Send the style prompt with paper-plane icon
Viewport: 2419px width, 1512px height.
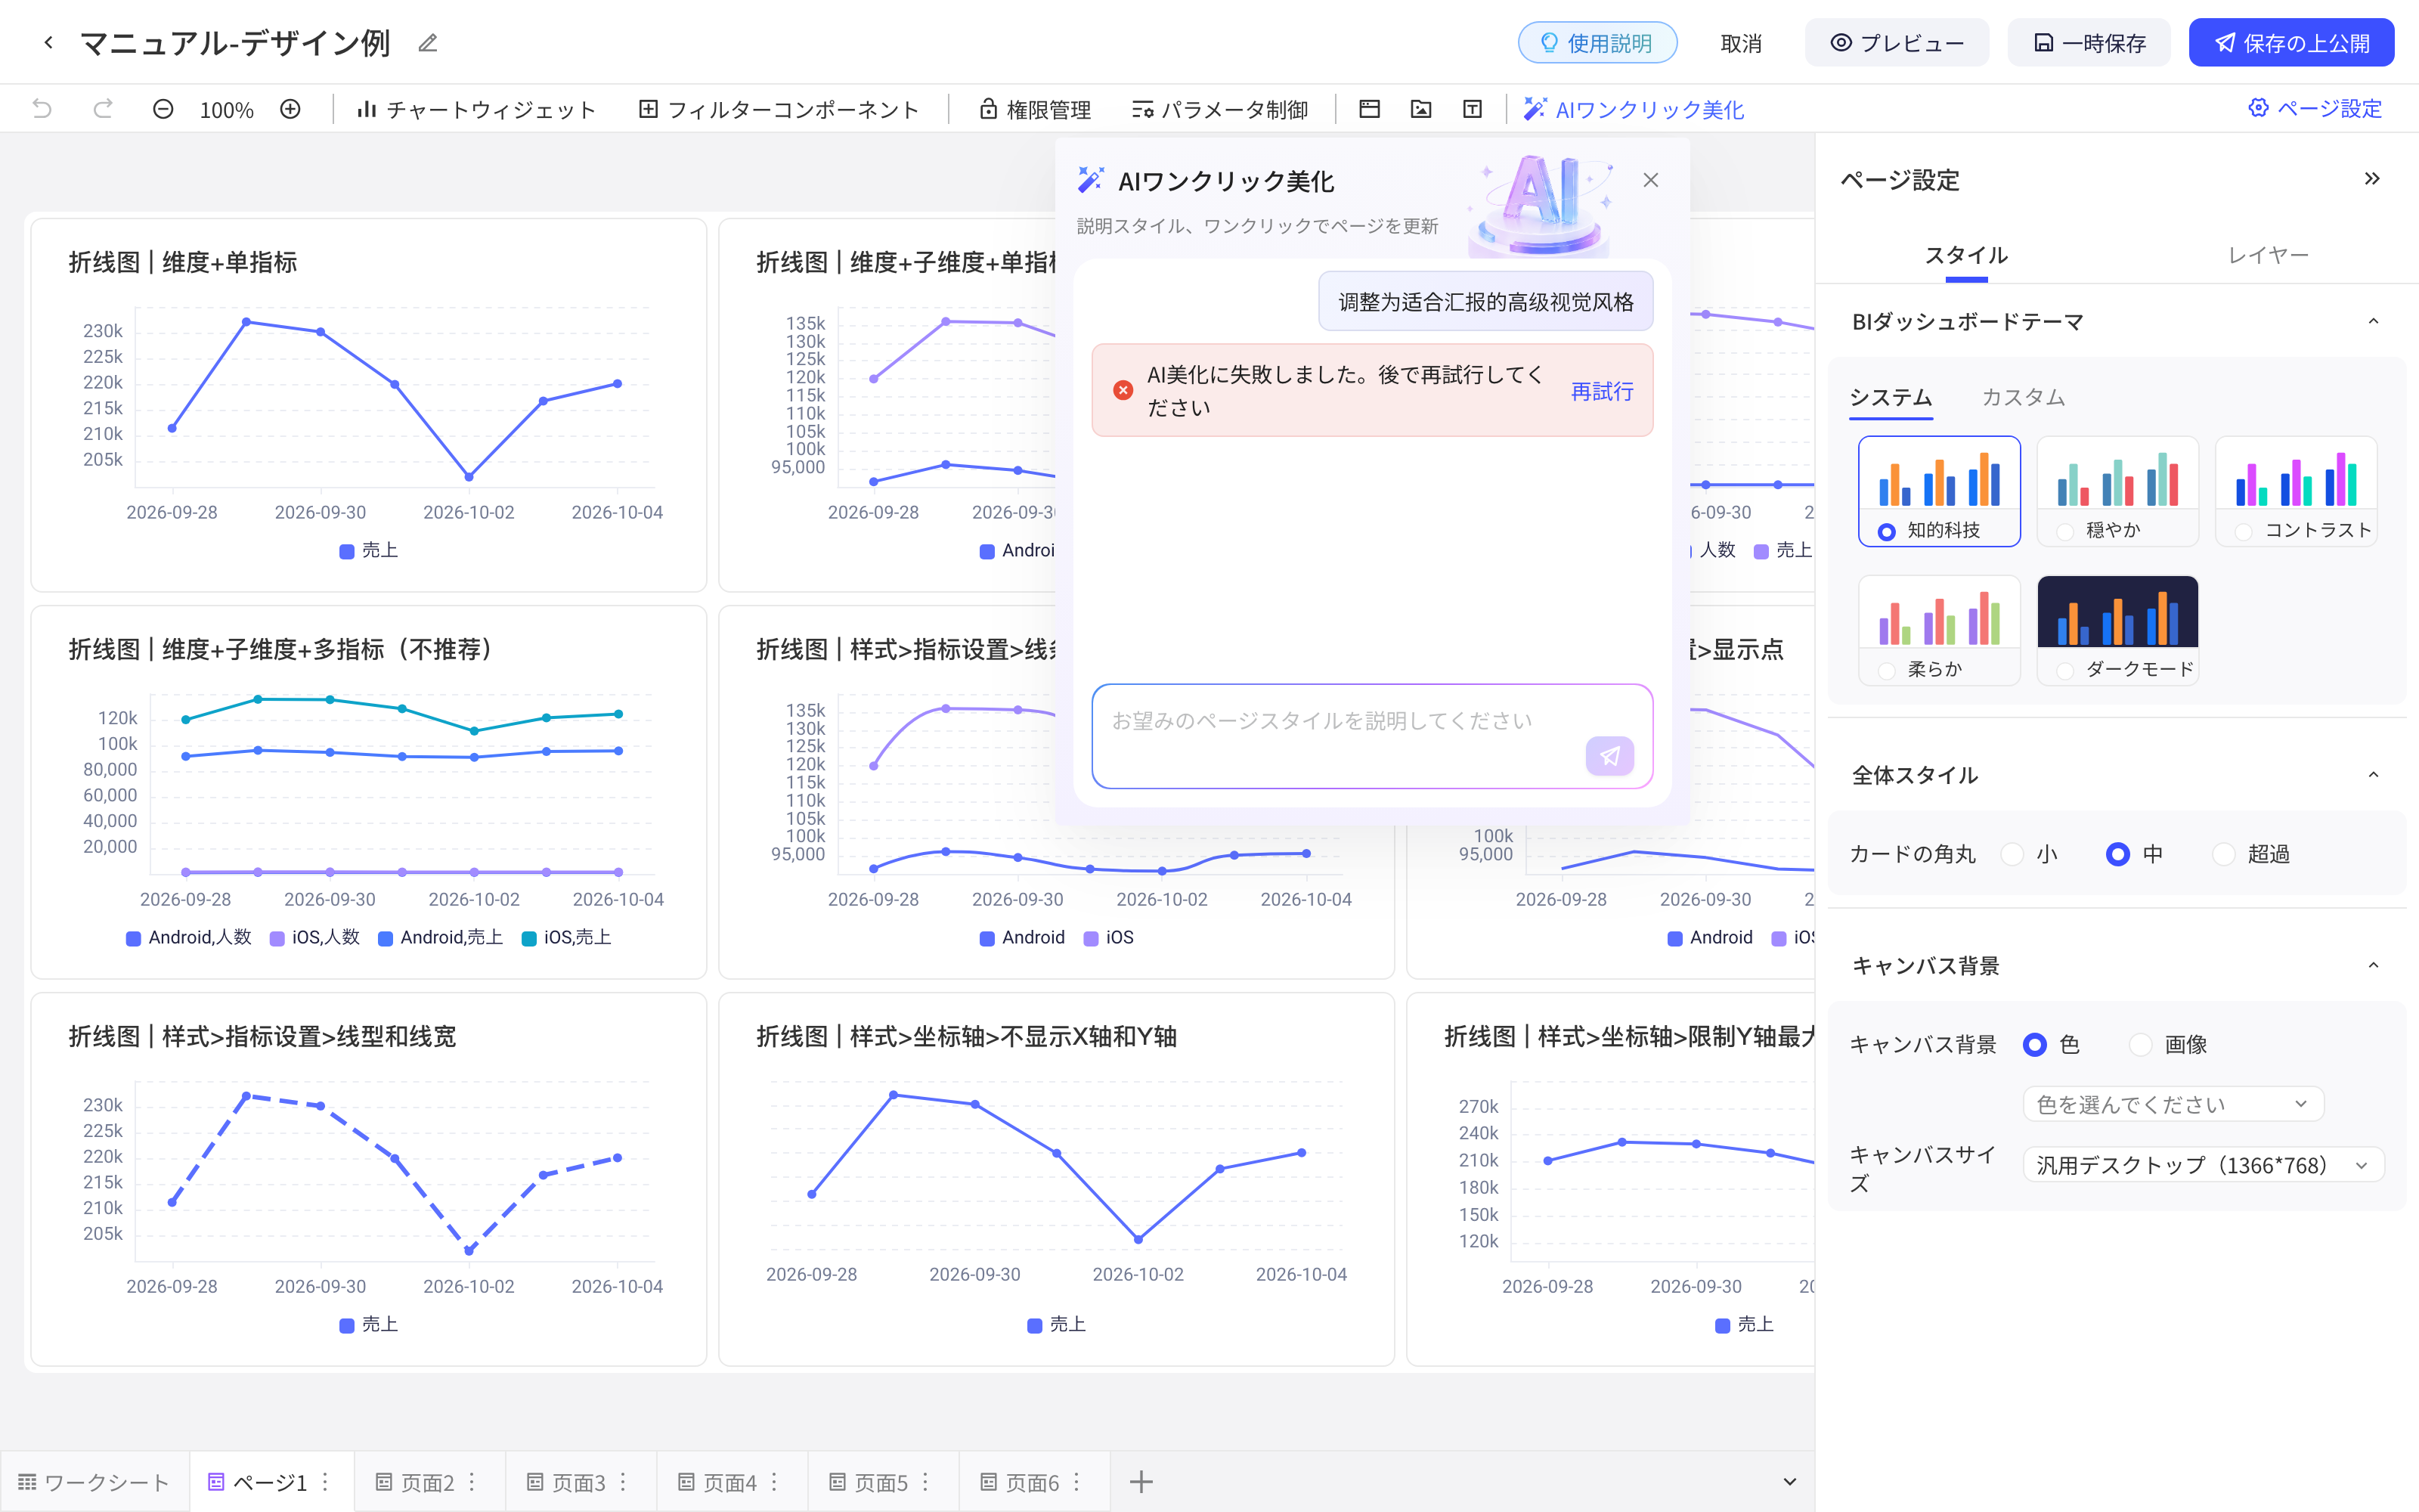pos(1609,756)
